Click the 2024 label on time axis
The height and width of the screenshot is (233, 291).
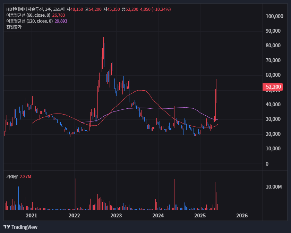pos(158,216)
